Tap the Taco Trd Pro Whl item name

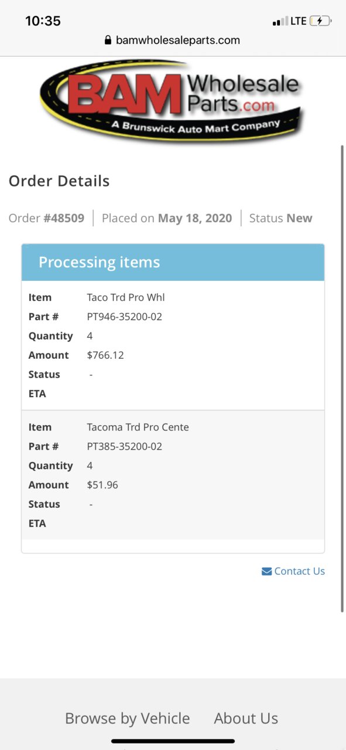pyautogui.click(x=126, y=297)
